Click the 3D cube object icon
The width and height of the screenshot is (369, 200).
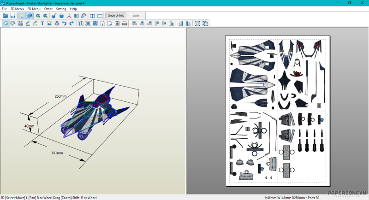coord(57,23)
